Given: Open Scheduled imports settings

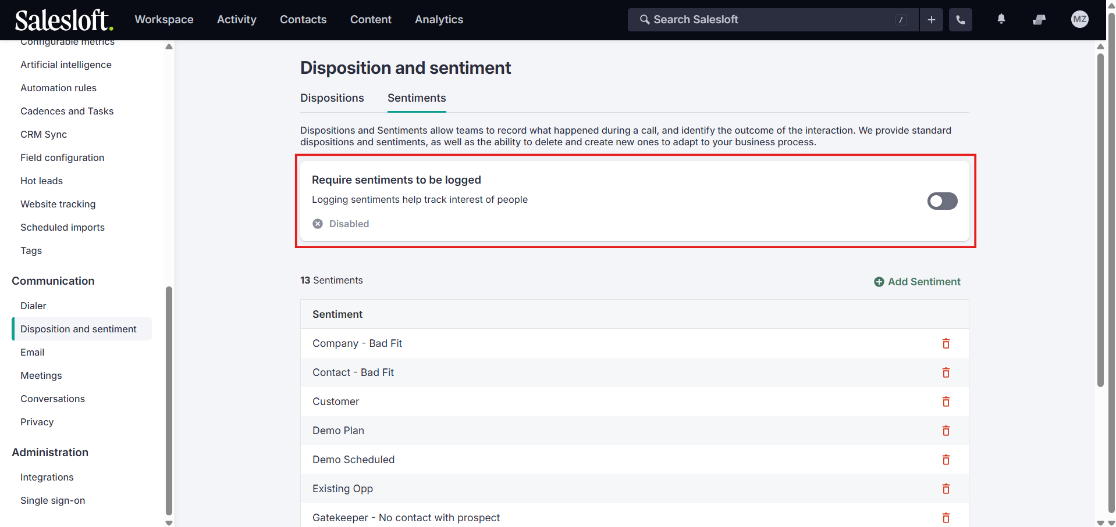Looking at the screenshot, I should tap(62, 227).
